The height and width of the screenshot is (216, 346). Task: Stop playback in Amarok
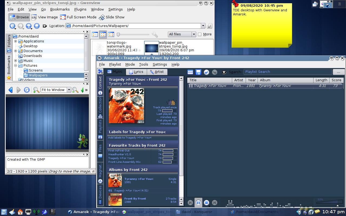[207, 202]
